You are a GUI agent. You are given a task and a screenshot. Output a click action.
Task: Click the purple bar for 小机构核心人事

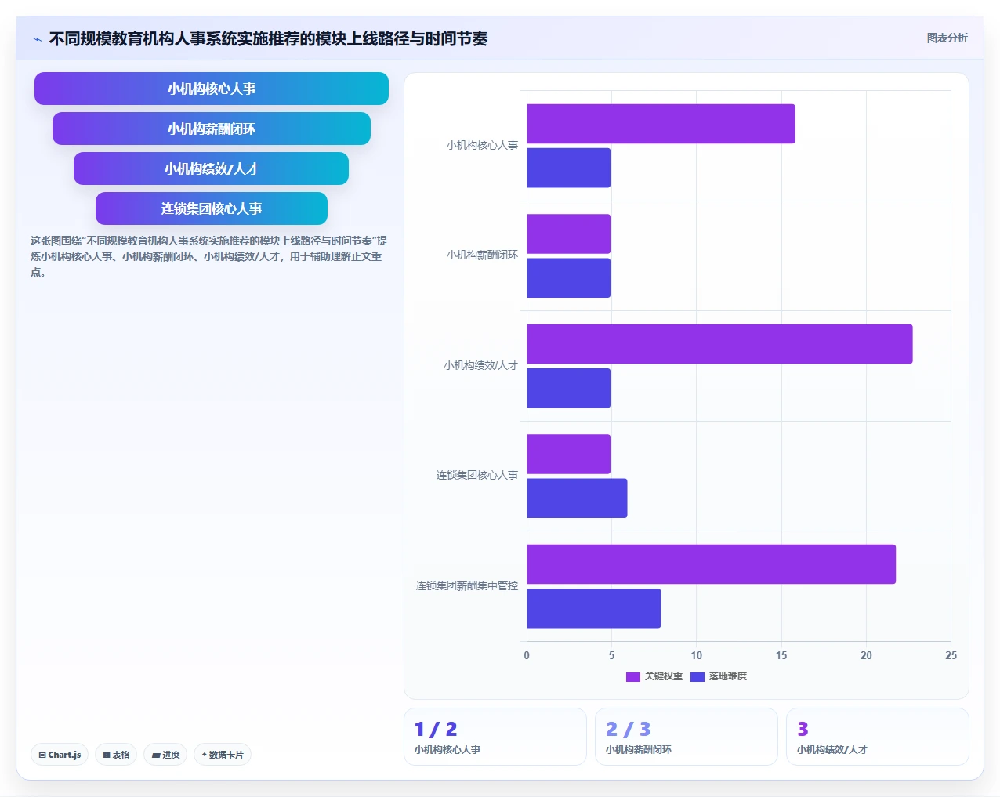pyautogui.click(x=661, y=124)
